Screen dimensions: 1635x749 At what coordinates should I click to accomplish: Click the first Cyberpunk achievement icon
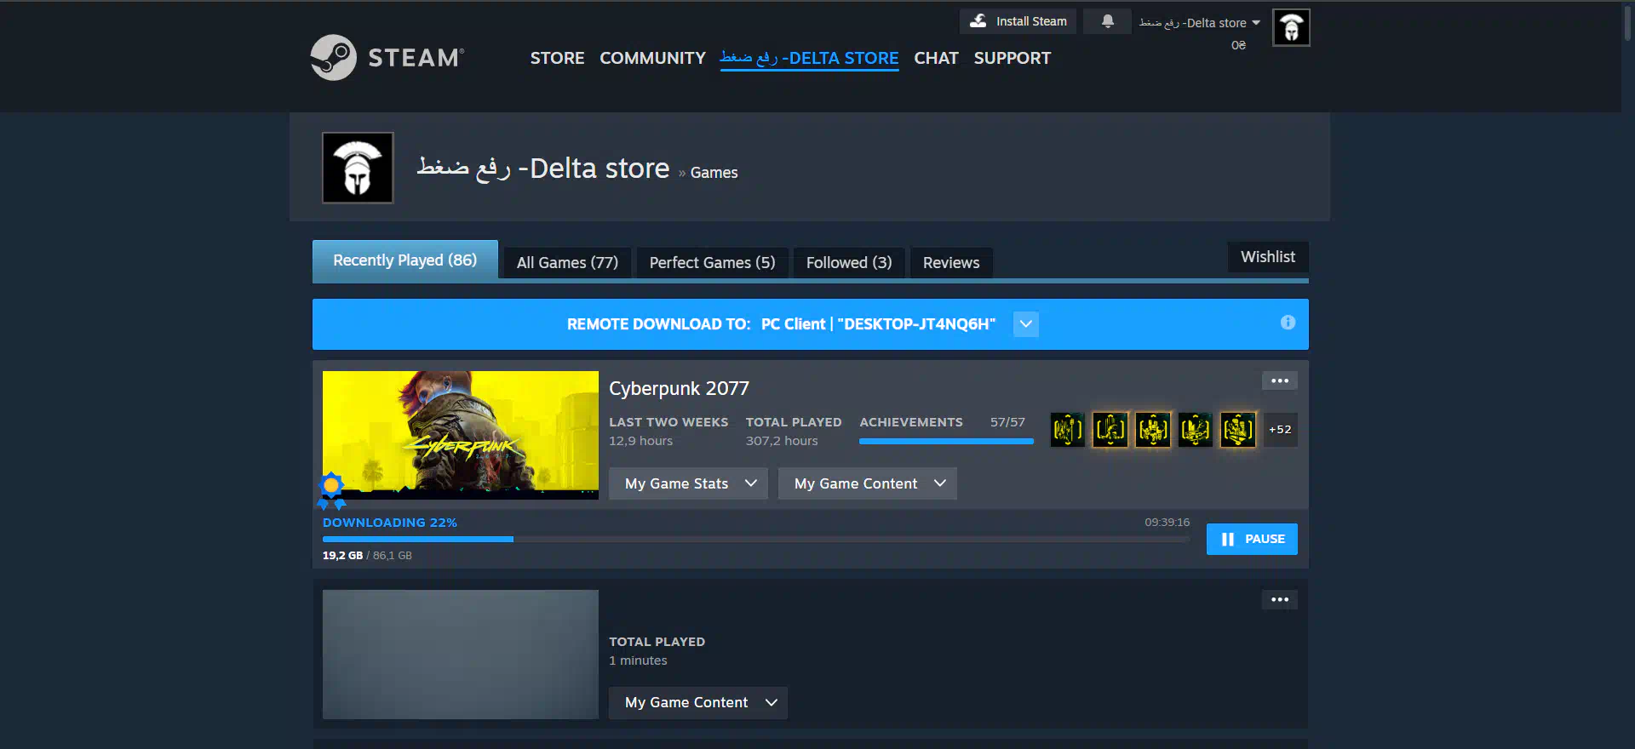pos(1067,430)
